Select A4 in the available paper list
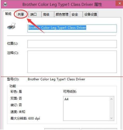This screenshot has height=130, width=123. (66, 99)
